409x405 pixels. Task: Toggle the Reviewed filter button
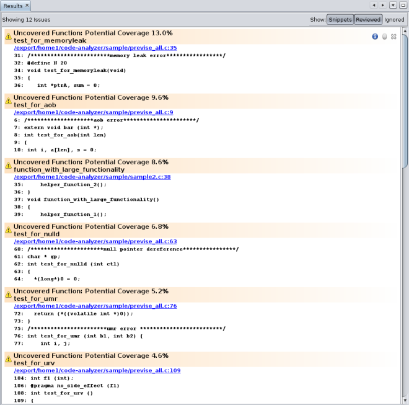368,20
